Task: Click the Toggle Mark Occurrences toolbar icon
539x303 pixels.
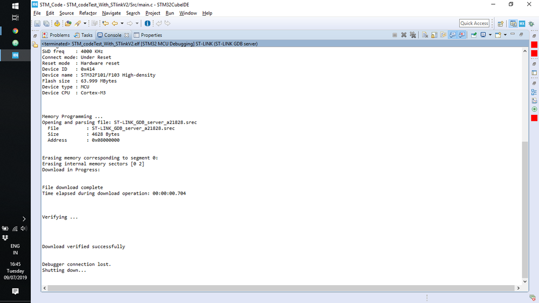Action: point(94,23)
